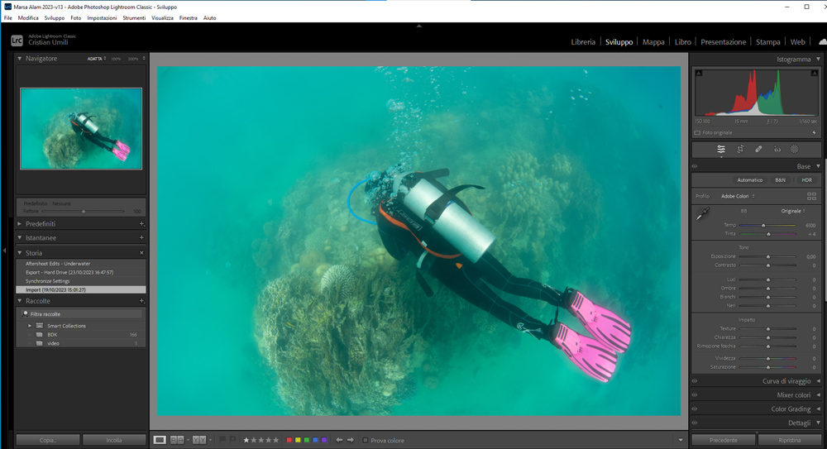Click the Temp slider handle
The height and width of the screenshot is (449, 827).
pos(763,225)
